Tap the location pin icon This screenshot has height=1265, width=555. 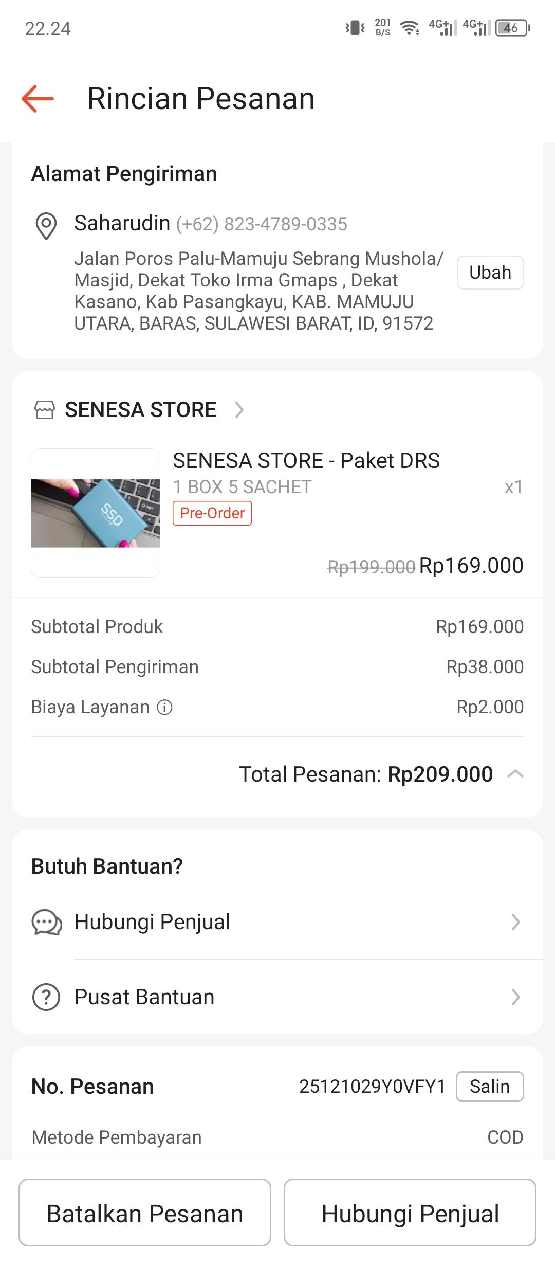click(x=46, y=226)
